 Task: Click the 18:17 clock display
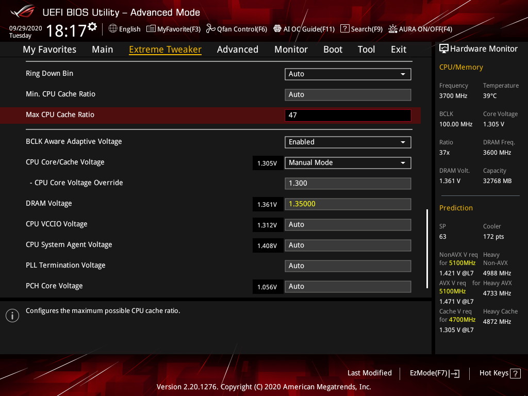click(x=67, y=31)
